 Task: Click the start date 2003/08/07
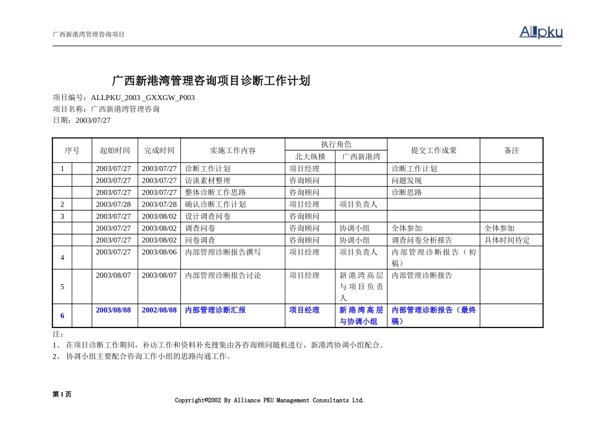113,276
